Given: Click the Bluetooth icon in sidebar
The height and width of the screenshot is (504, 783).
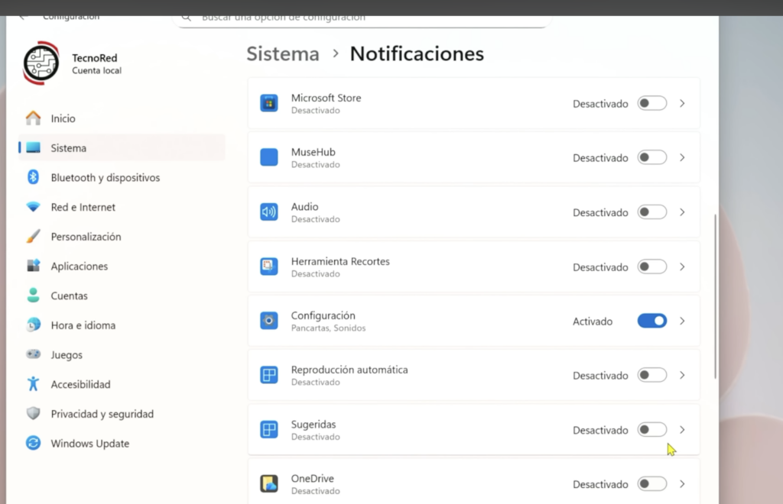Looking at the screenshot, I should [x=34, y=177].
